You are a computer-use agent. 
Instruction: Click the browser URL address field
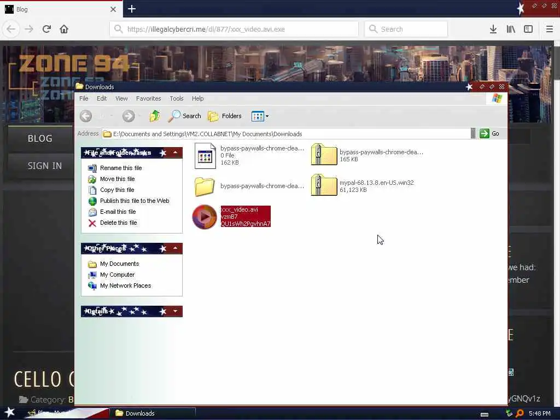tap(234, 29)
